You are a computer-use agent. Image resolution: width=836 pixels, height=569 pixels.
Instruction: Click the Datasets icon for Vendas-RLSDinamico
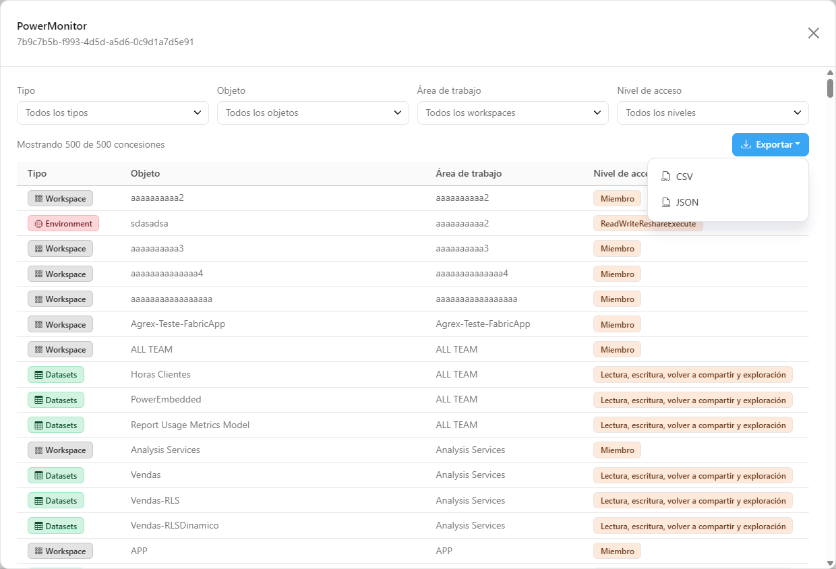click(38, 527)
